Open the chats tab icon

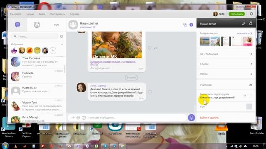[x=17, y=25]
